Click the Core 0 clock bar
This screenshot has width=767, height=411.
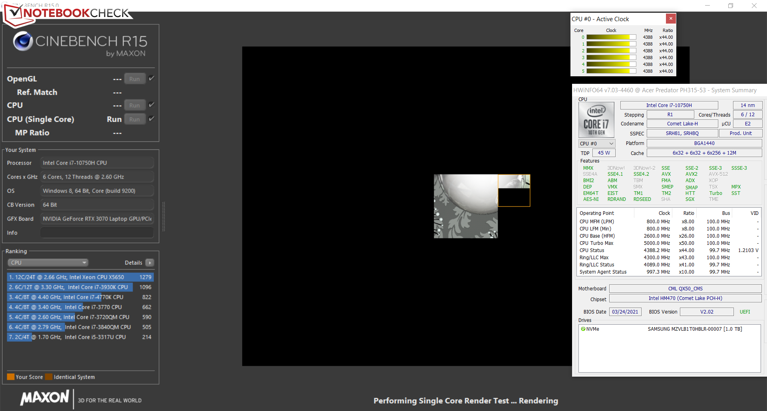[611, 37]
